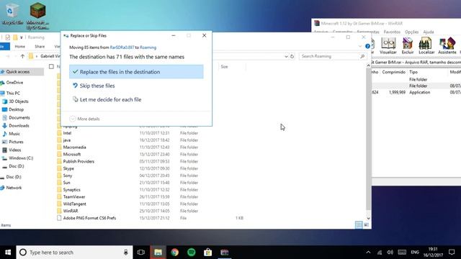Select This PC in navigation pane

[x=13, y=93]
